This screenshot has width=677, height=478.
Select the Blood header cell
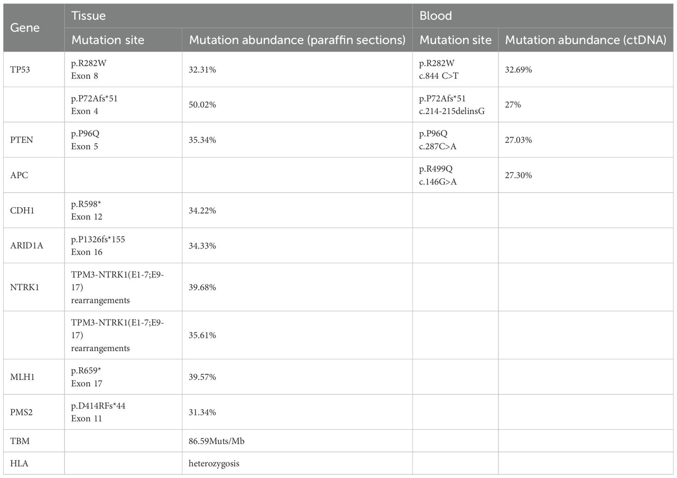click(435, 16)
